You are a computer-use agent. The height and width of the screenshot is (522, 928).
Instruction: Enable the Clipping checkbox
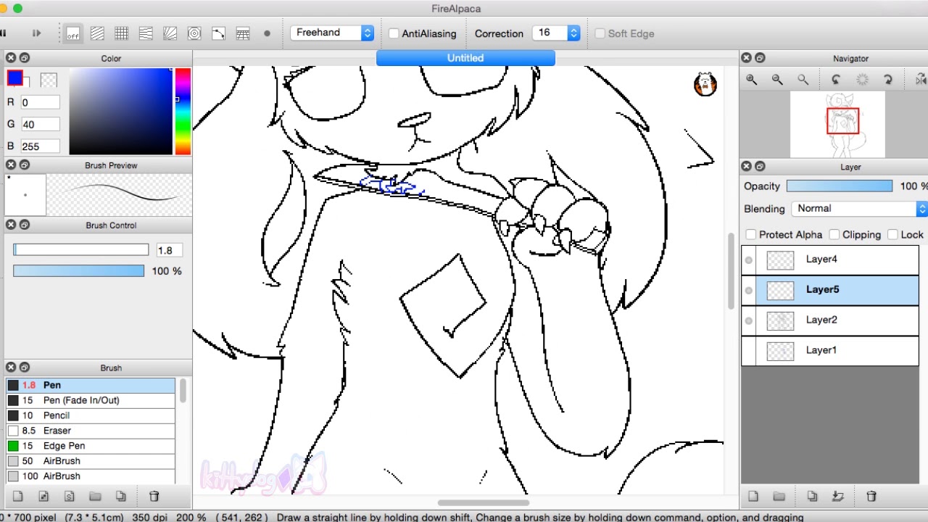point(834,235)
